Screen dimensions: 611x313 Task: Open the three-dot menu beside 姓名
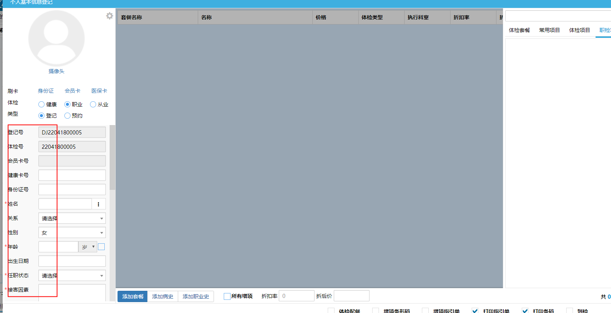99,204
